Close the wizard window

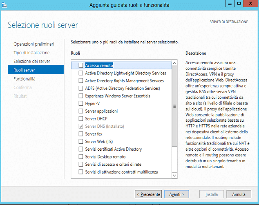click(x=251, y=3)
